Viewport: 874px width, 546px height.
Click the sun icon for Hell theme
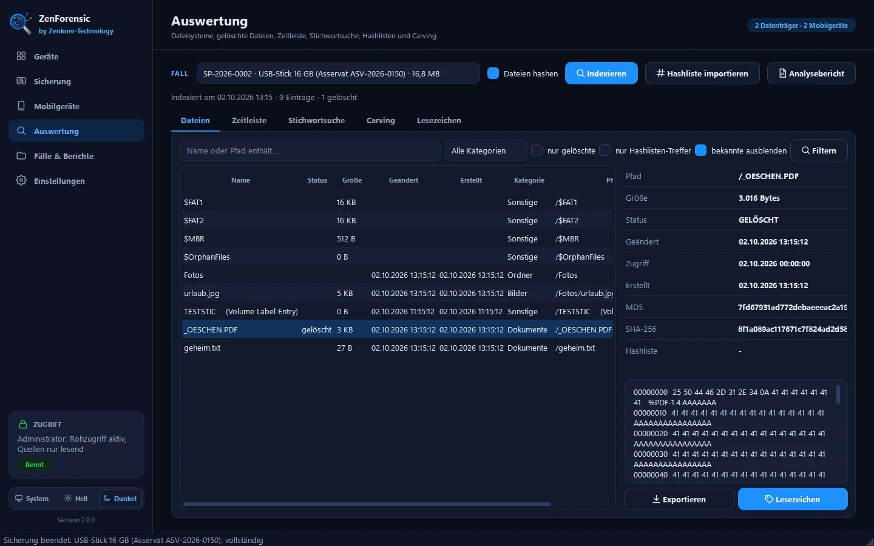pos(68,498)
